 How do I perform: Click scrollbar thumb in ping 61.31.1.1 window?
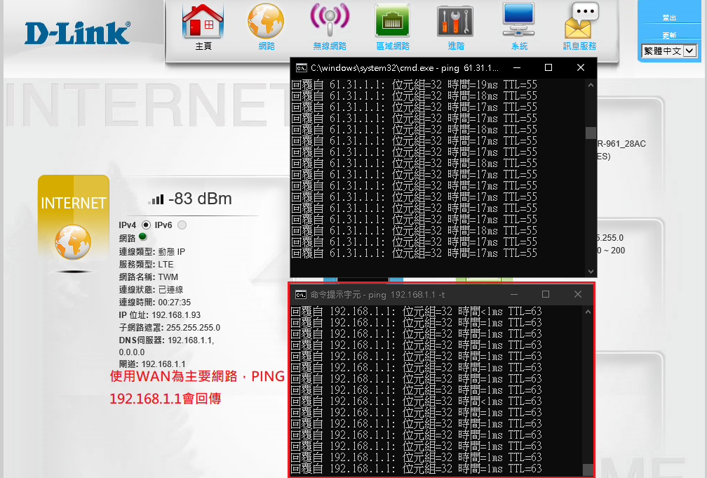pyautogui.click(x=591, y=133)
